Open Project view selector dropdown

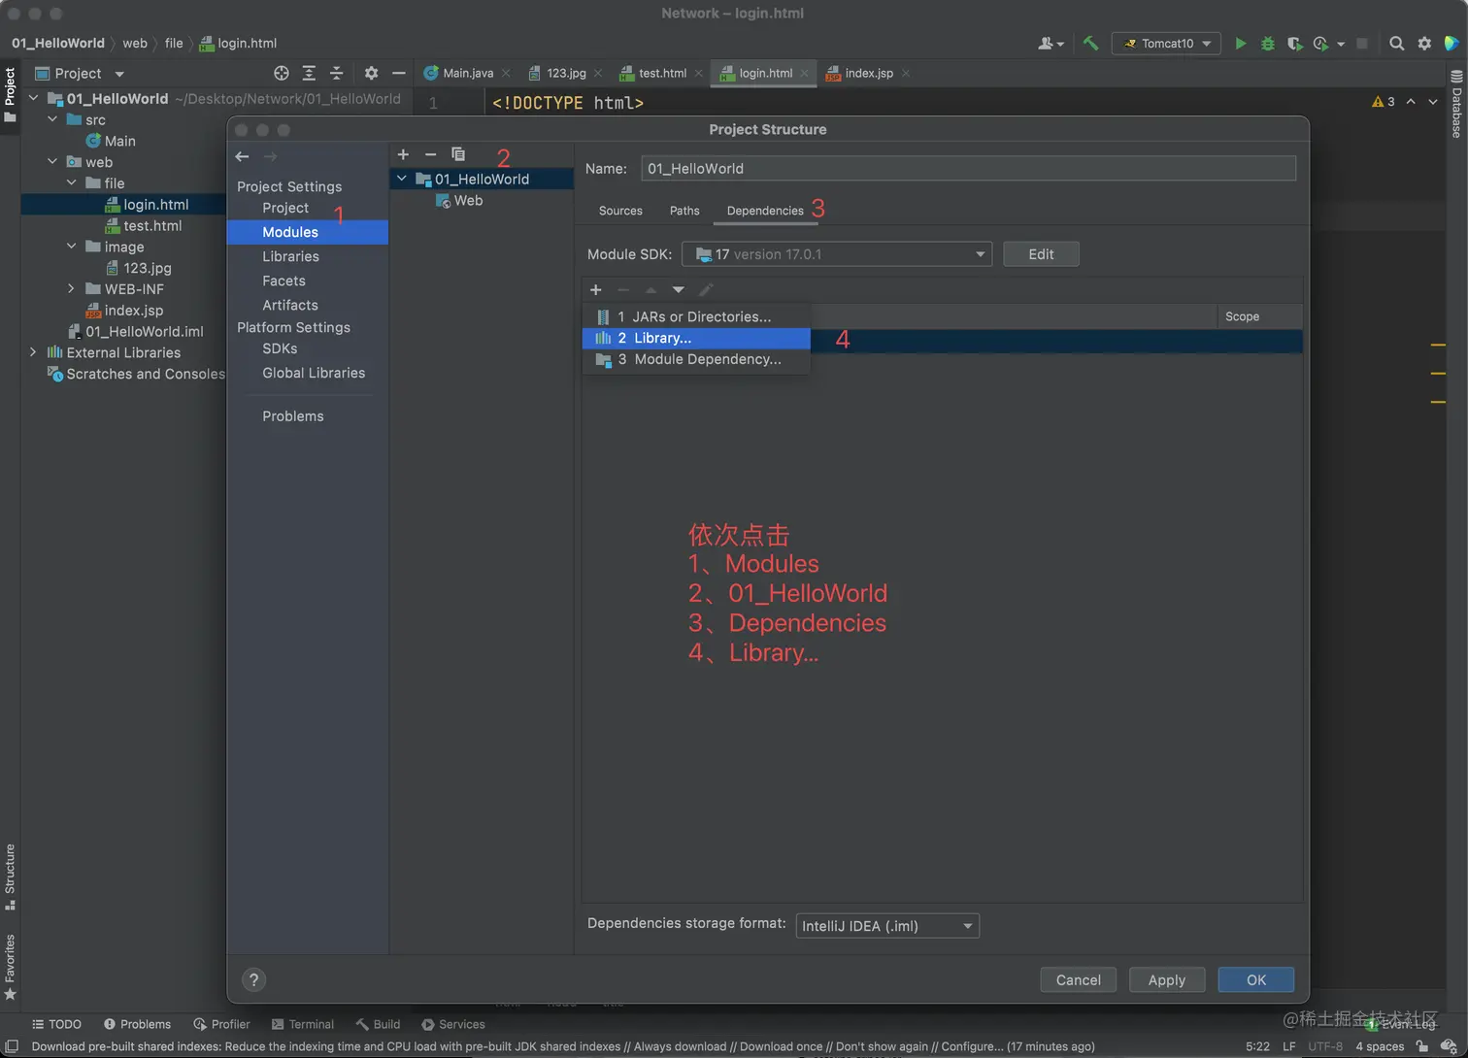coord(80,73)
